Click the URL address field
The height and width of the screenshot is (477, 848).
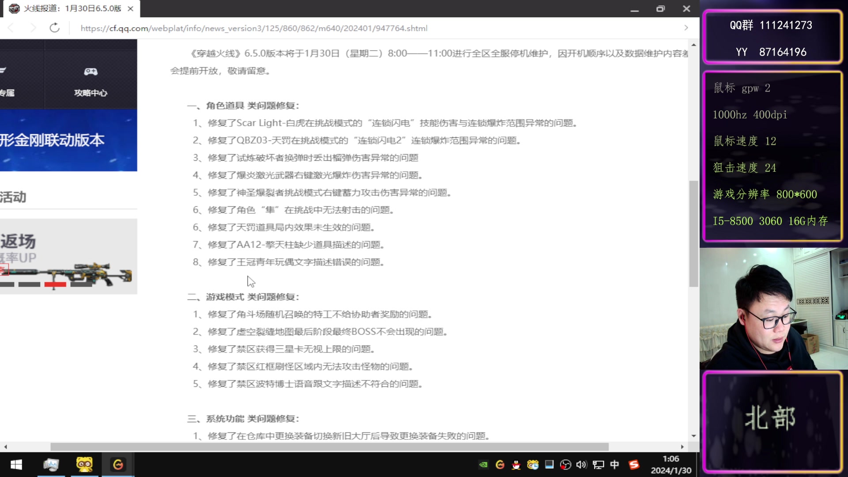(x=254, y=28)
